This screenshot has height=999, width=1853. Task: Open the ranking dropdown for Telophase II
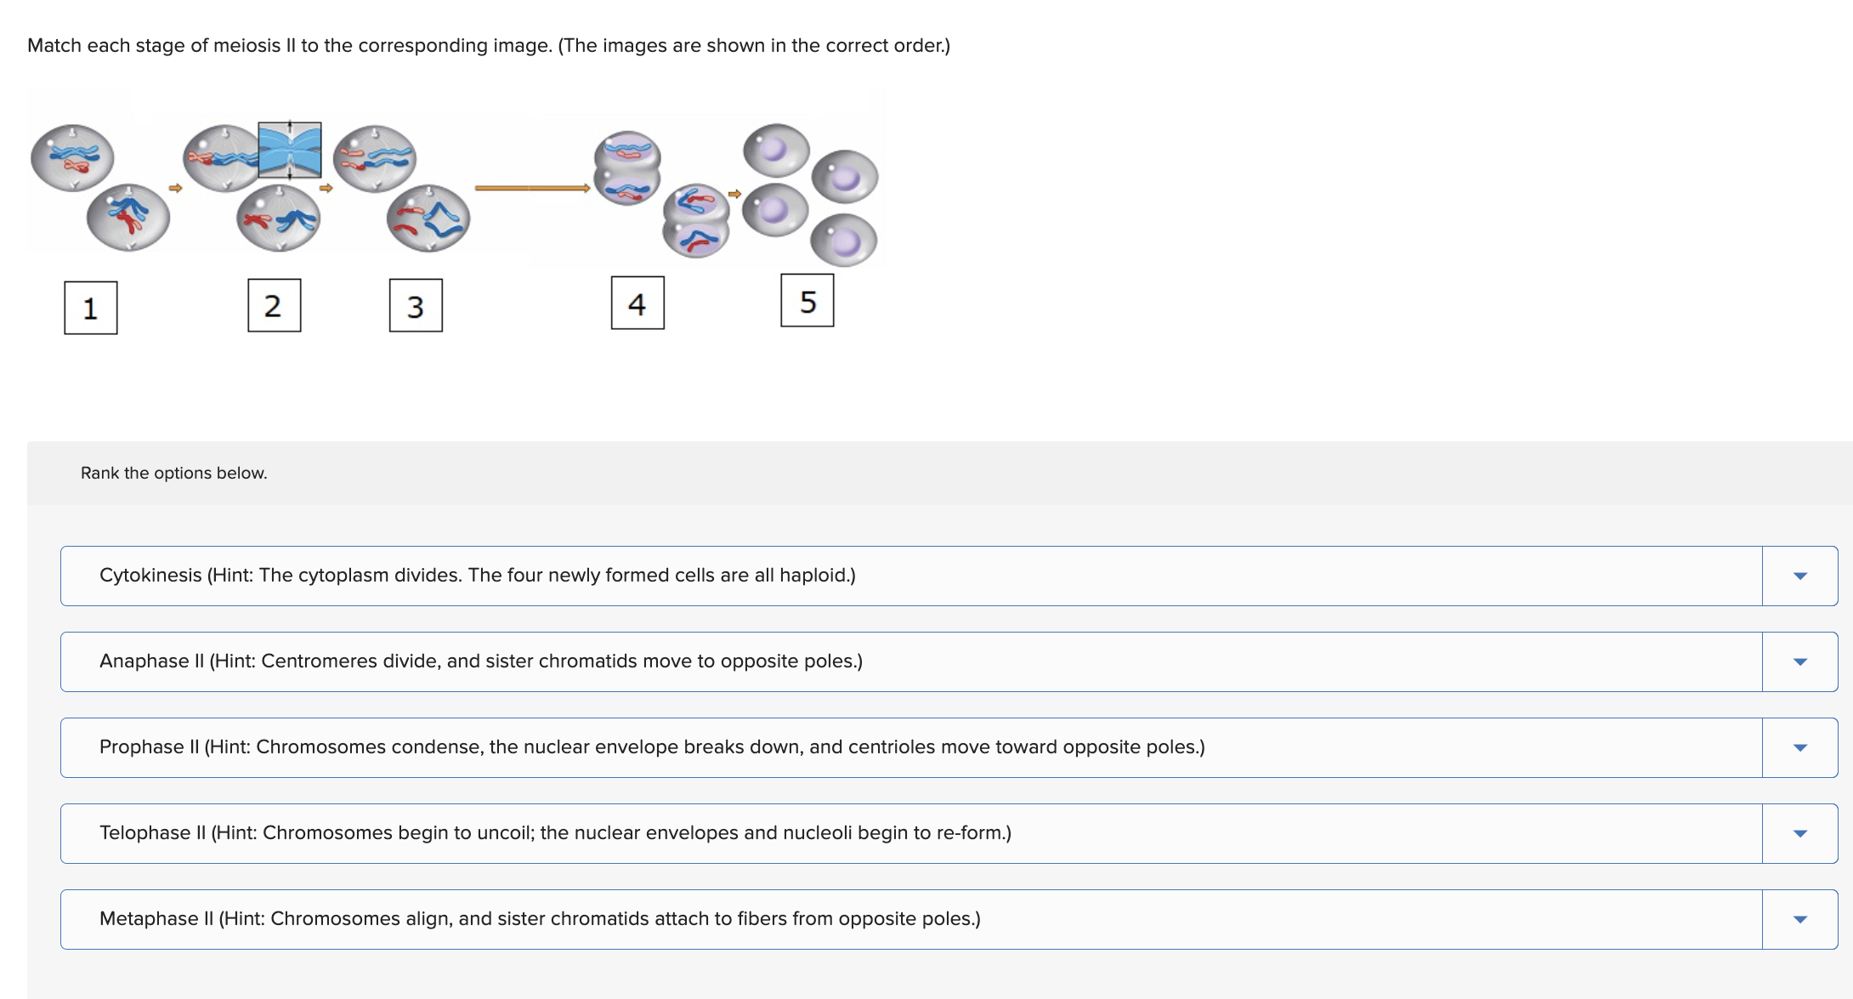tap(1799, 833)
